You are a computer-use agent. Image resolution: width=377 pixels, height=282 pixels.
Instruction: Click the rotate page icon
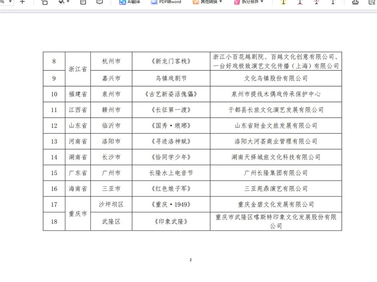click(x=45, y=2)
